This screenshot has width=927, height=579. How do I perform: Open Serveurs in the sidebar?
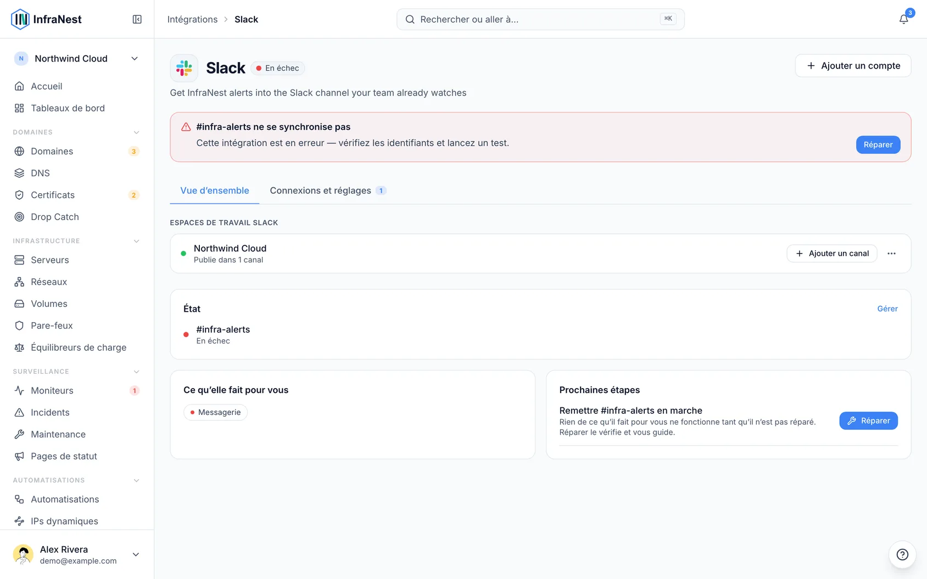(x=77, y=260)
